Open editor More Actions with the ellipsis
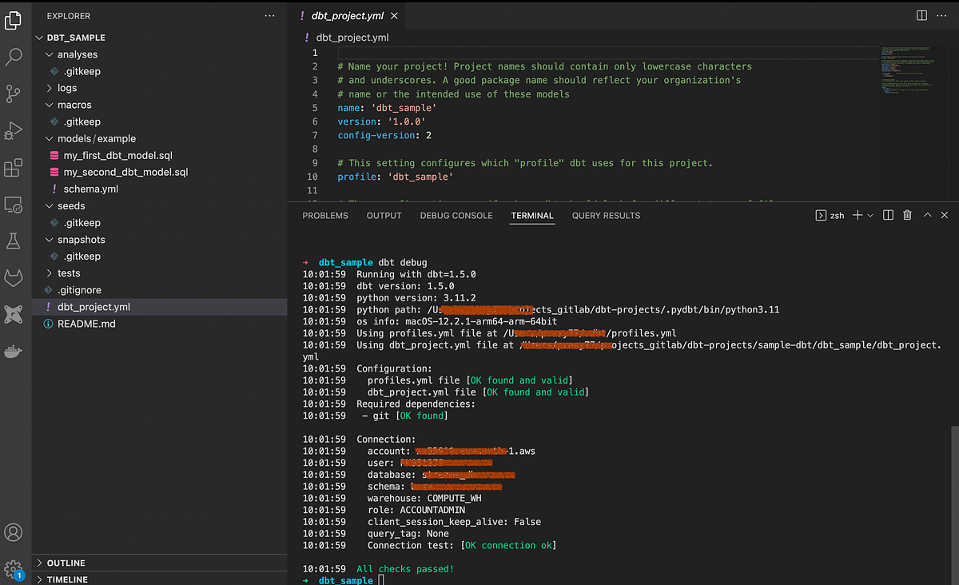This screenshot has height=585, width=959. [x=941, y=15]
